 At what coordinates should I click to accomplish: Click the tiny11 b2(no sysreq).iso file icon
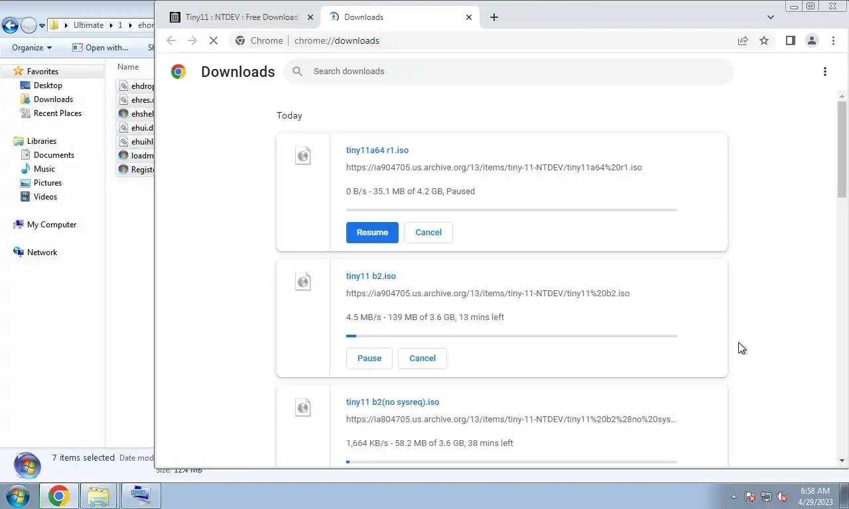coord(302,408)
